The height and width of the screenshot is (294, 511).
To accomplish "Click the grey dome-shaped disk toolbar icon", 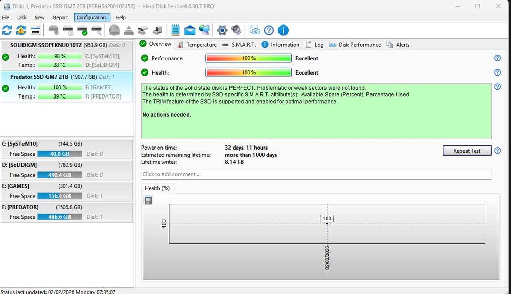I will tap(114, 30).
